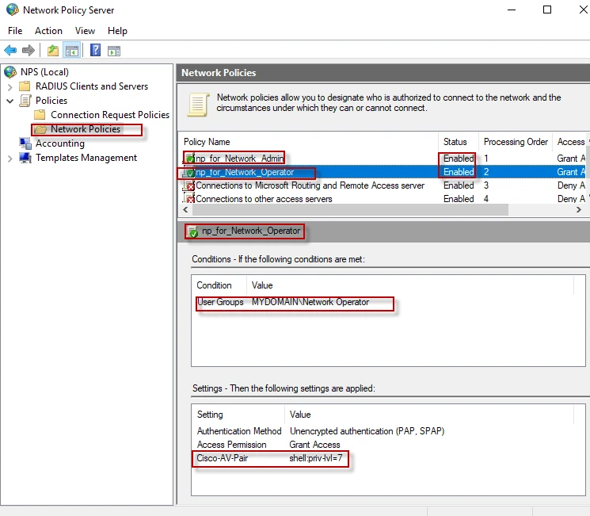Select Connection Request Policies in tree

[109, 115]
